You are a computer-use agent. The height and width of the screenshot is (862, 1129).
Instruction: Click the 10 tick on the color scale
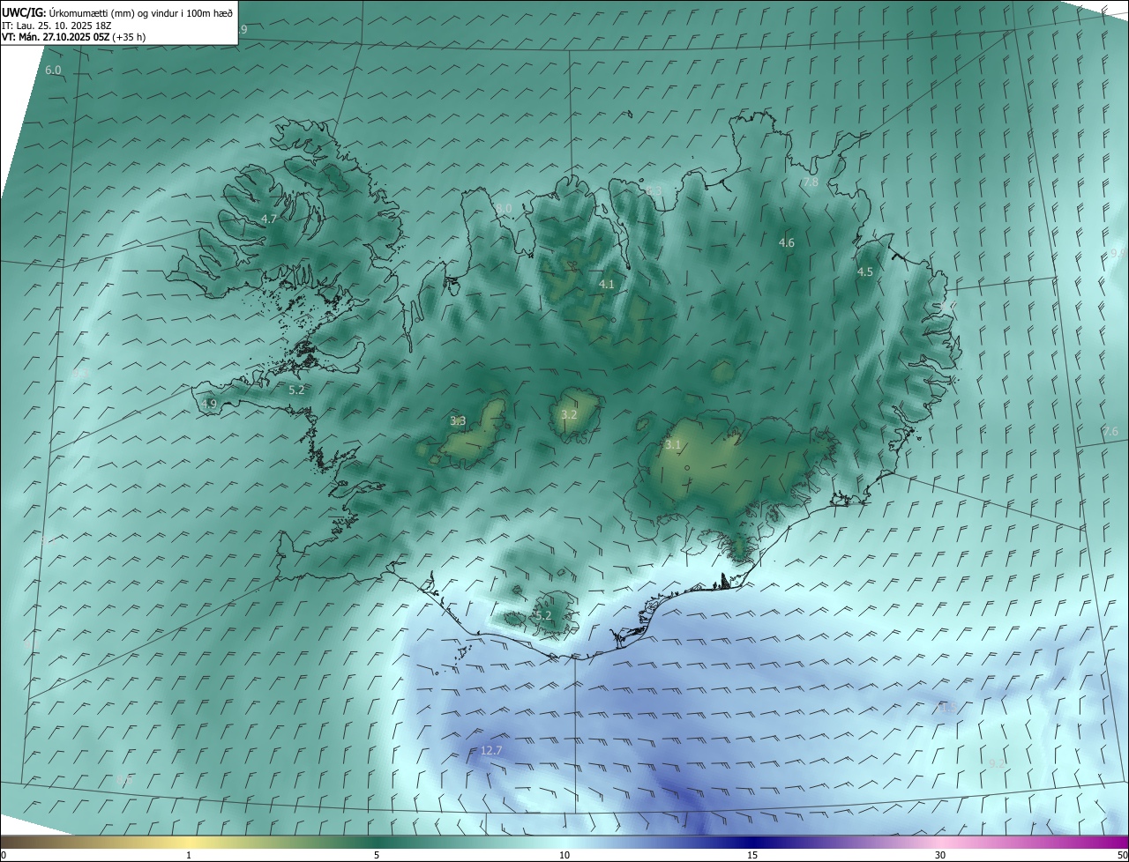point(564,855)
